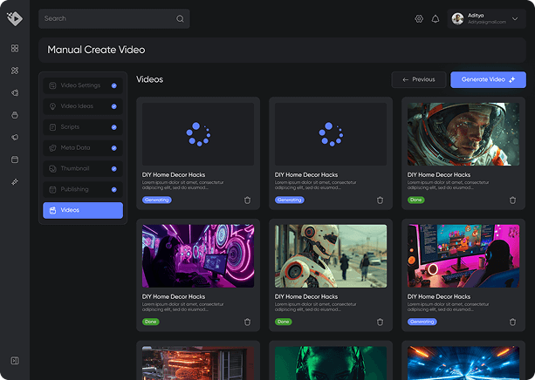The height and width of the screenshot is (380, 535).
Task: Open the dashboard grid icon in sidebar
Action: point(15,49)
